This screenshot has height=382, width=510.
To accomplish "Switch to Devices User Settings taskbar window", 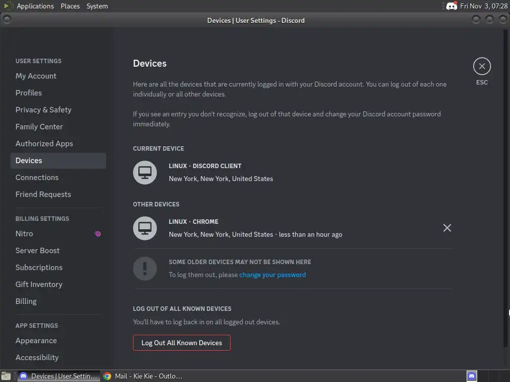I will coord(59,376).
